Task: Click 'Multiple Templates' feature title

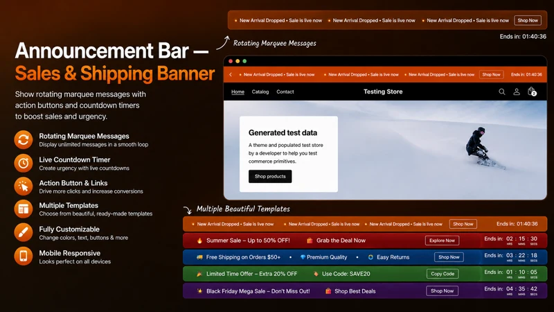Action: [x=69, y=205]
